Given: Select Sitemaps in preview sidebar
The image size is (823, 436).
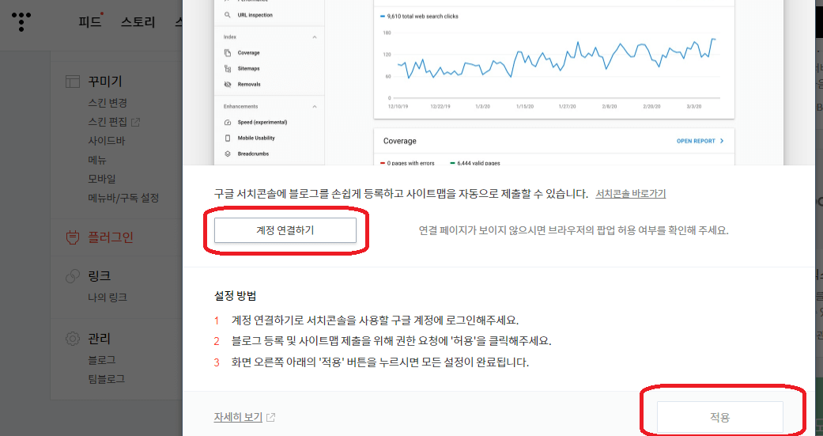Looking at the screenshot, I should [249, 69].
